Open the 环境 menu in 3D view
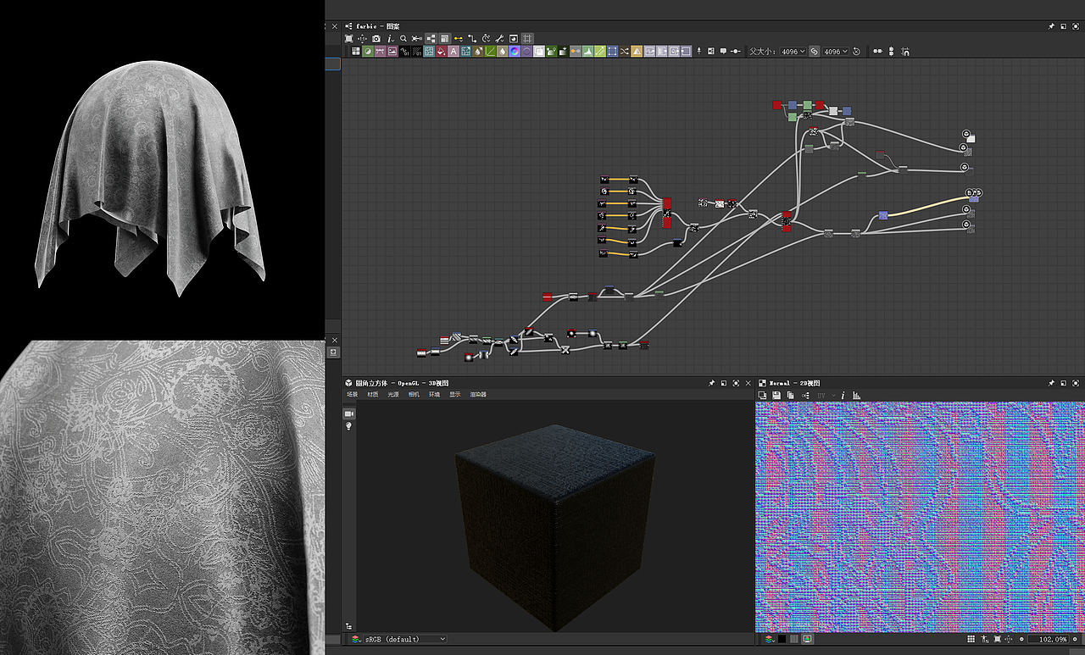The height and width of the screenshot is (655, 1085). (435, 395)
